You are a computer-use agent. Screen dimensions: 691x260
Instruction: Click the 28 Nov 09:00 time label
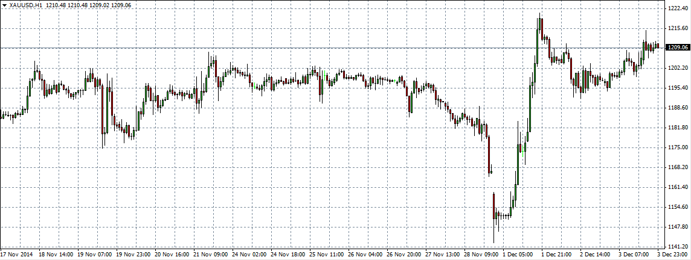(481, 255)
